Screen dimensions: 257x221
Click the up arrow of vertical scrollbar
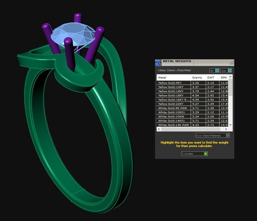coord(230,77)
